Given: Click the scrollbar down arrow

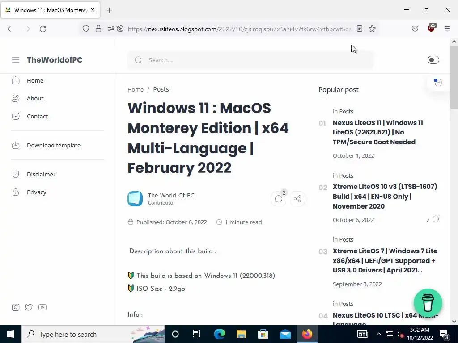Looking at the screenshot, I should 454,322.
